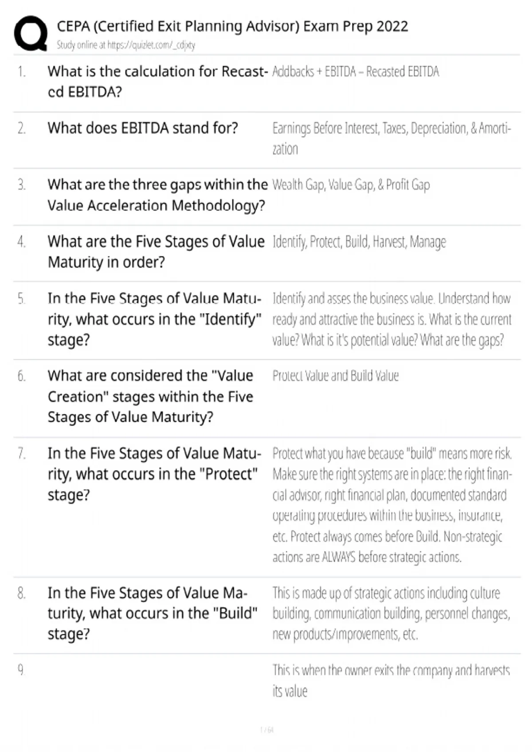Click the 'Identify, Protect, Build, Harvest, Manage' answer

359,242
